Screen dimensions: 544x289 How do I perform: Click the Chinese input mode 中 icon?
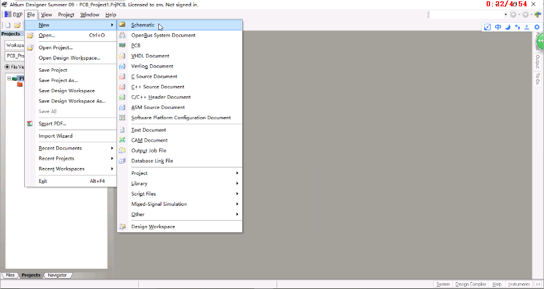[x=498, y=27]
